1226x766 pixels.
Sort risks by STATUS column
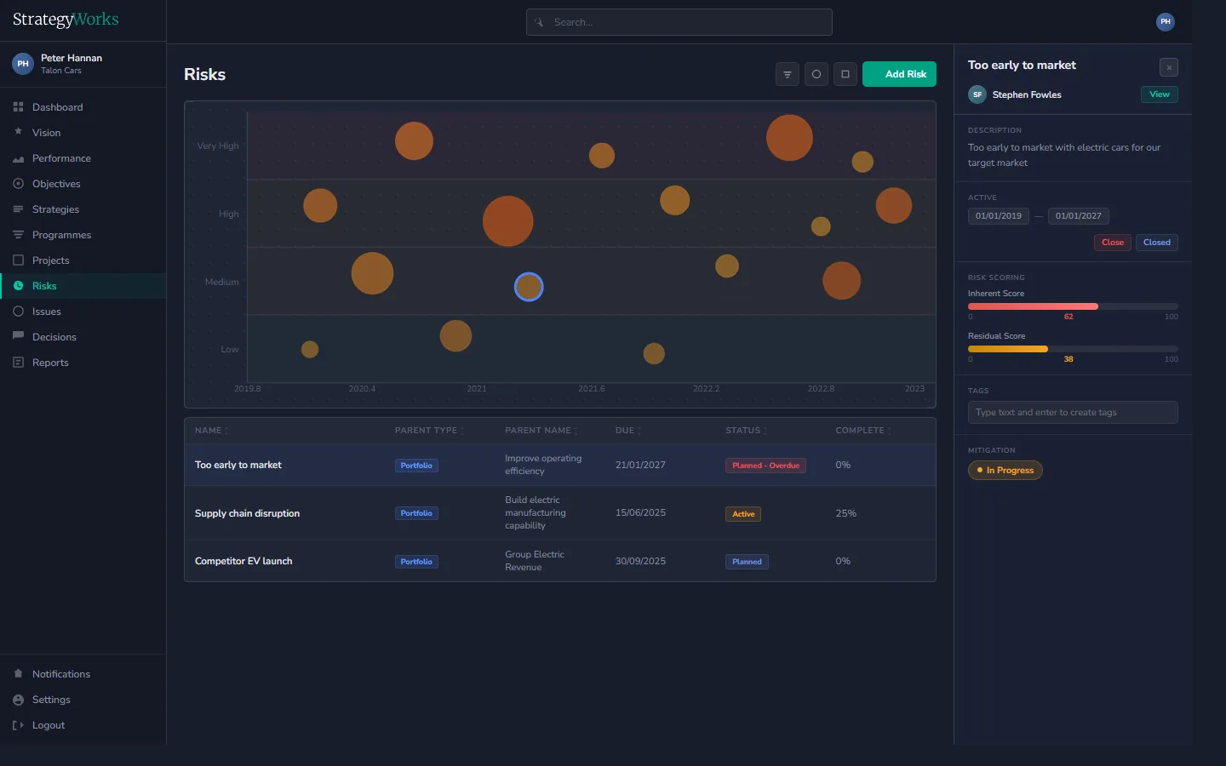(x=745, y=431)
